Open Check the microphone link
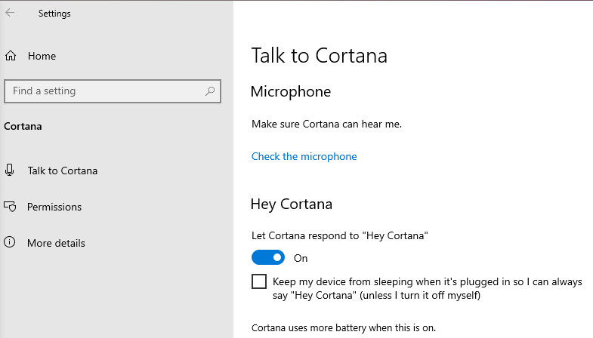 304,156
